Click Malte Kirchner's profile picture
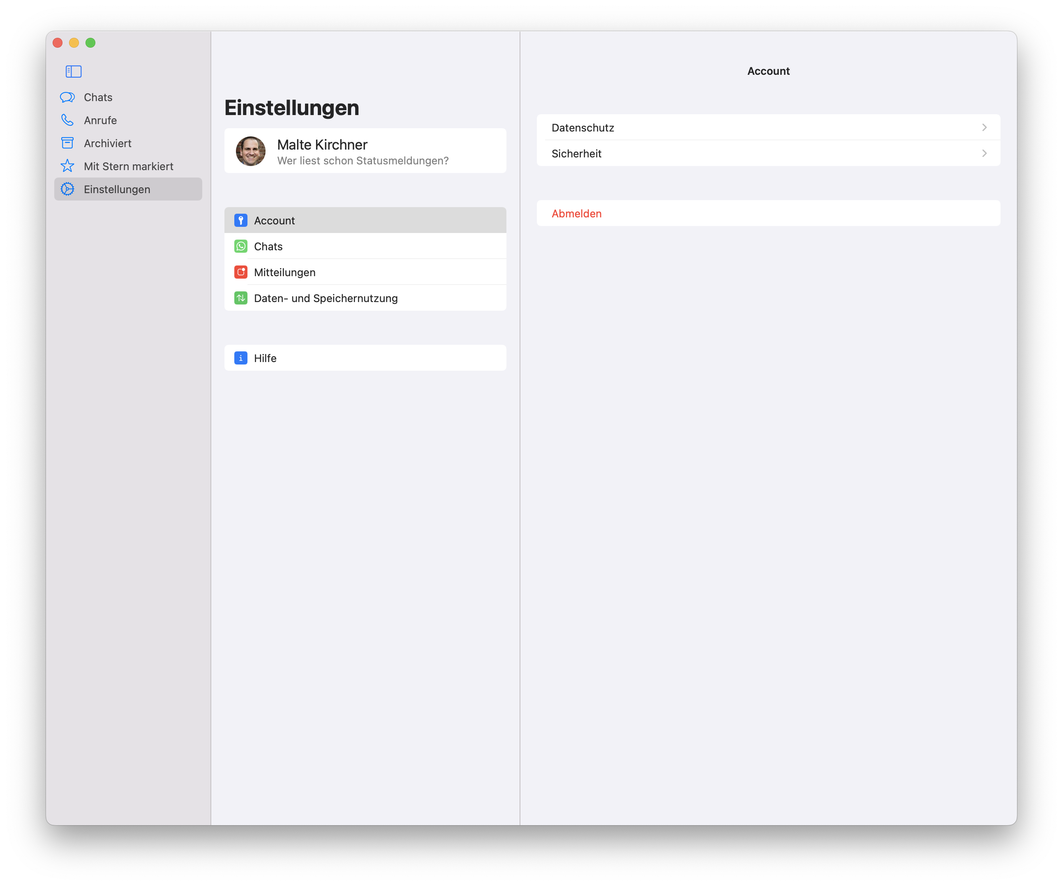1063x886 pixels. click(251, 151)
